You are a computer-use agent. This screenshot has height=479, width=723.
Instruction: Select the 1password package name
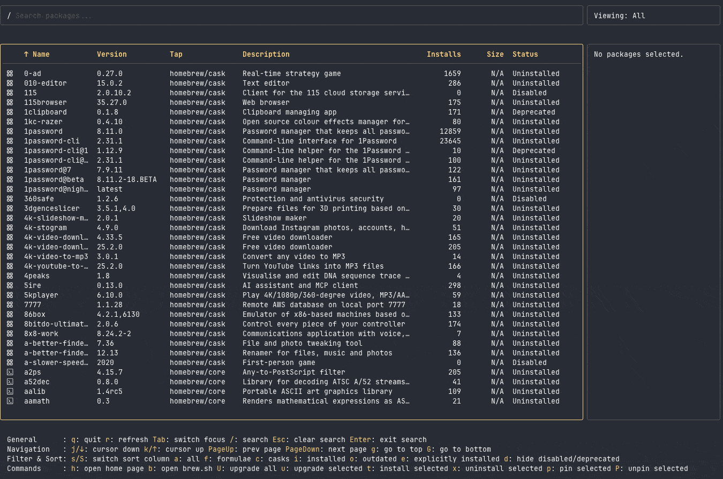coord(43,131)
